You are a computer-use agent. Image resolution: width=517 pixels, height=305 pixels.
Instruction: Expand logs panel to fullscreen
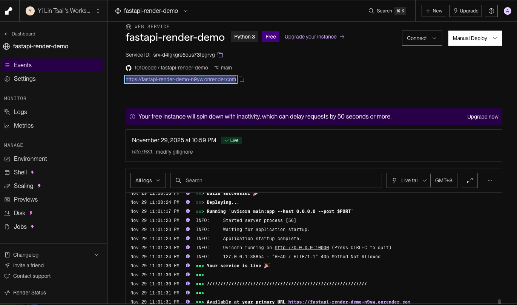coord(470,180)
